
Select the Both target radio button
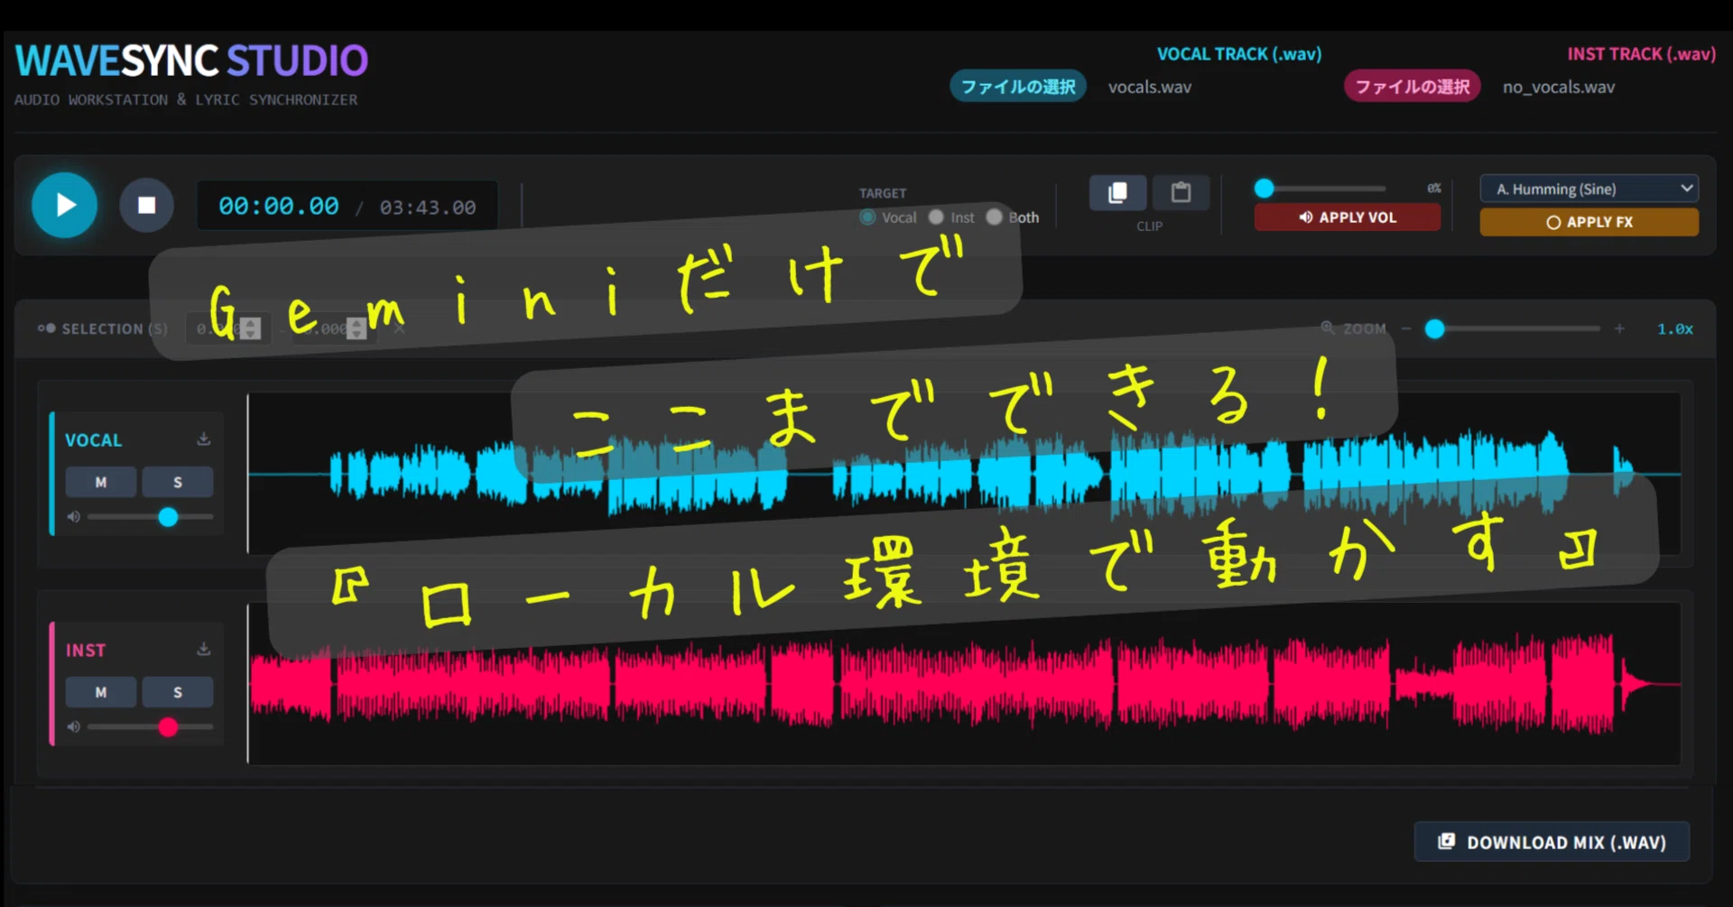[x=995, y=217]
